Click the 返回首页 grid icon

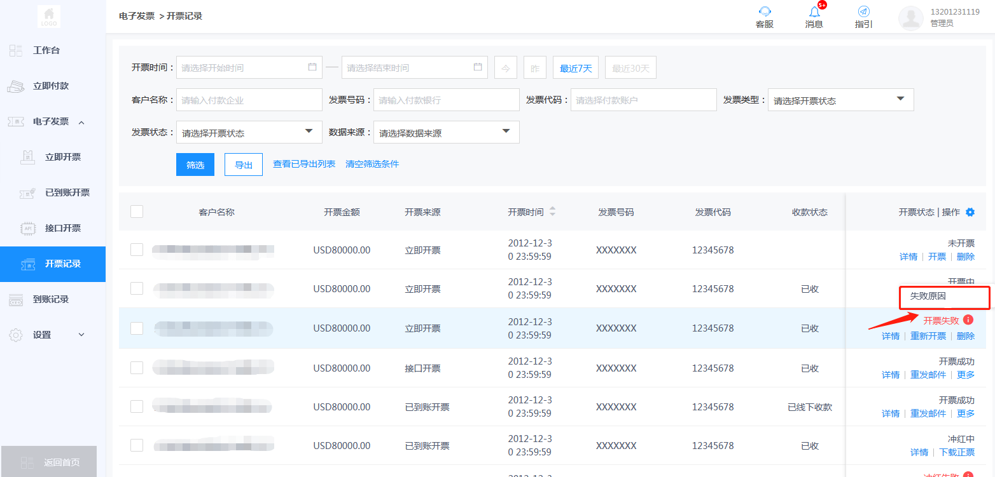click(27, 462)
